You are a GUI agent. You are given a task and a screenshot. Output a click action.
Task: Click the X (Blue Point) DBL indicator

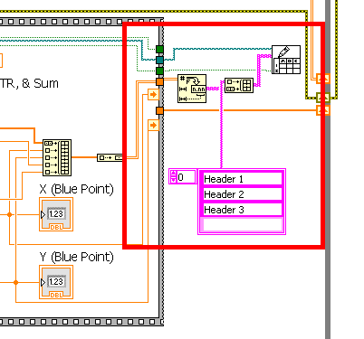[x=56, y=214]
